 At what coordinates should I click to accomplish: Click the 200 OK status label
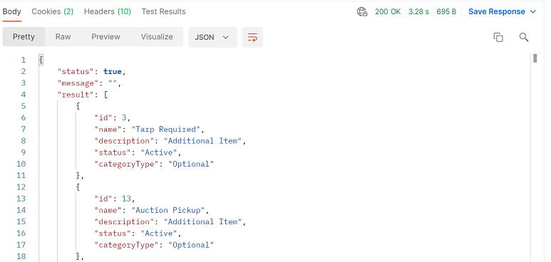[388, 12]
